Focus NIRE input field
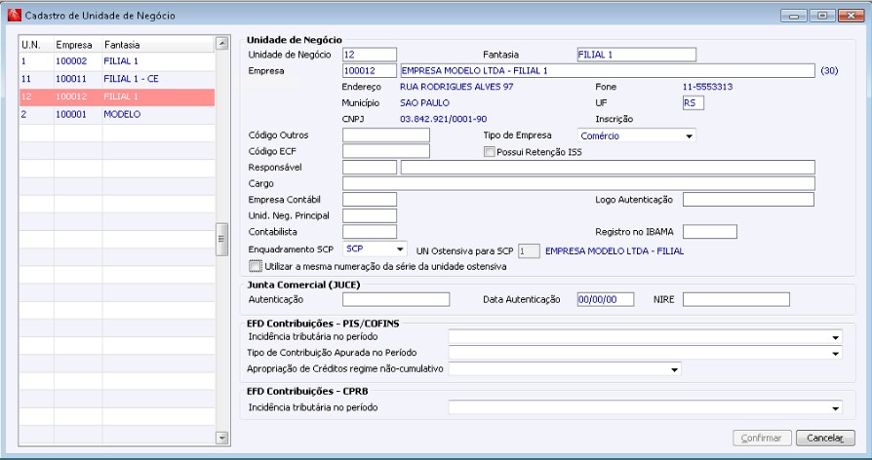 coord(735,299)
